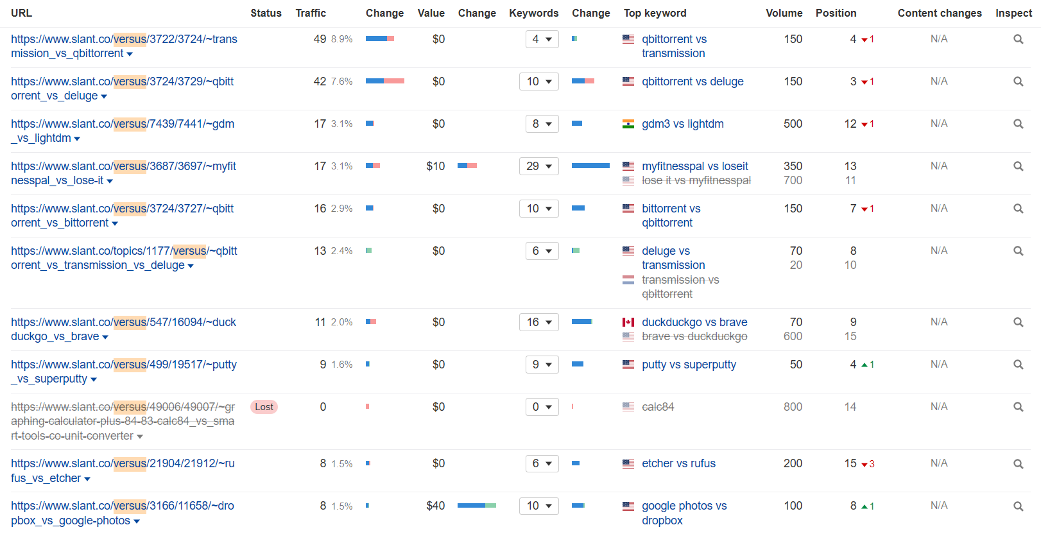Click the US flag beside google photos vs dropbox
This screenshot has height=534, width=1041.
coord(628,506)
